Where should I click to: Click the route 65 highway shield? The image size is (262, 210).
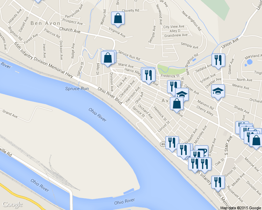pyautogui.click(x=163, y=144)
